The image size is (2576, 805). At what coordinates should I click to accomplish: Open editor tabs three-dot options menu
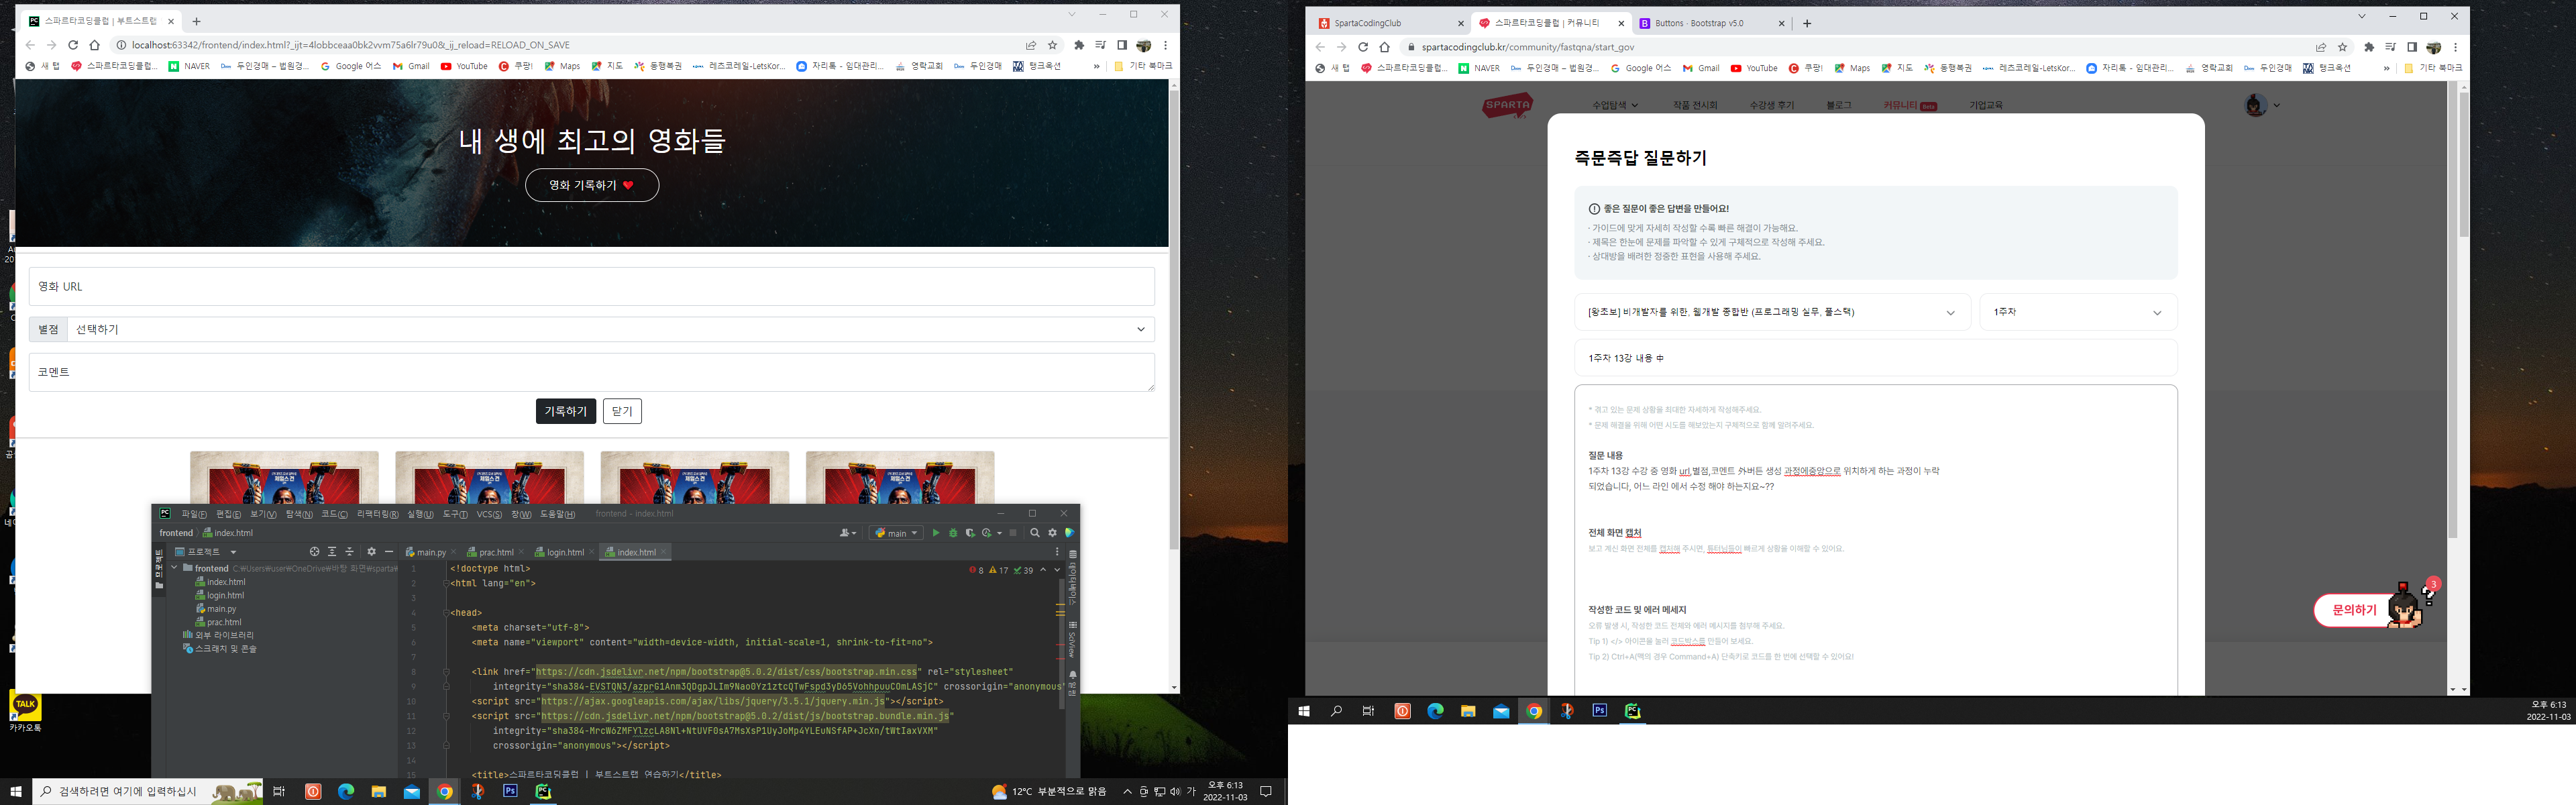pyautogui.click(x=1057, y=552)
